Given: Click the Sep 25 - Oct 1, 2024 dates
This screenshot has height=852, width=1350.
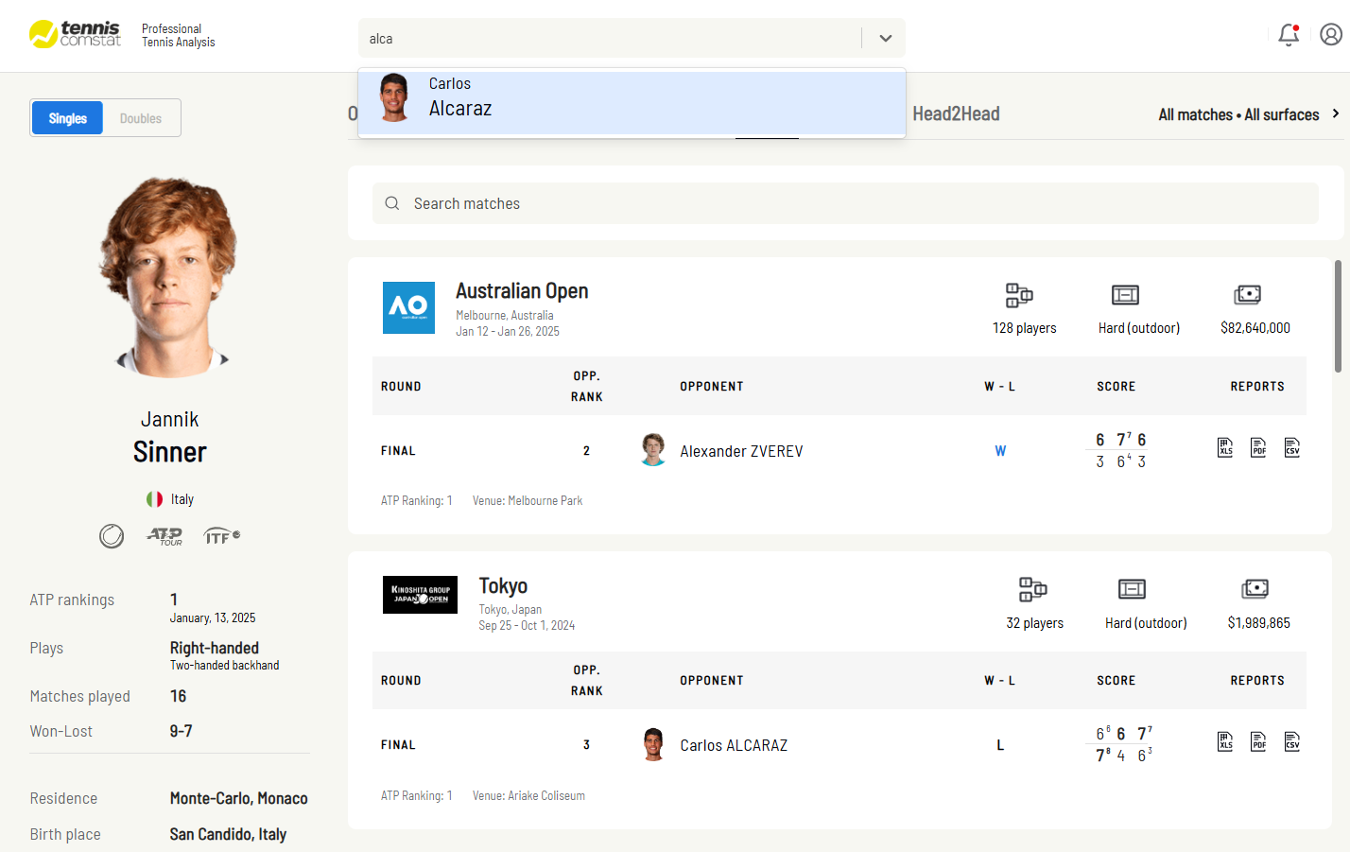Looking at the screenshot, I should [527, 626].
